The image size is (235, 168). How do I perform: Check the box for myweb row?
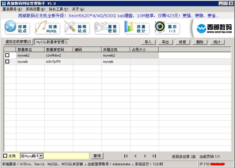tap(7, 62)
